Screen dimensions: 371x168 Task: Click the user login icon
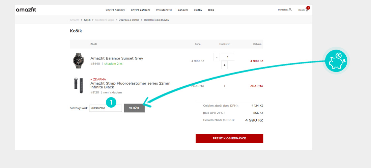290,10
